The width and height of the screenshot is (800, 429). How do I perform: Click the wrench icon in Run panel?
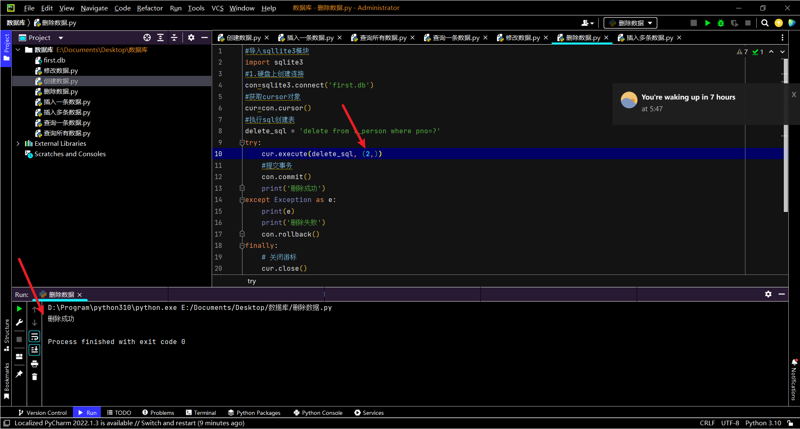[x=19, y=322]
